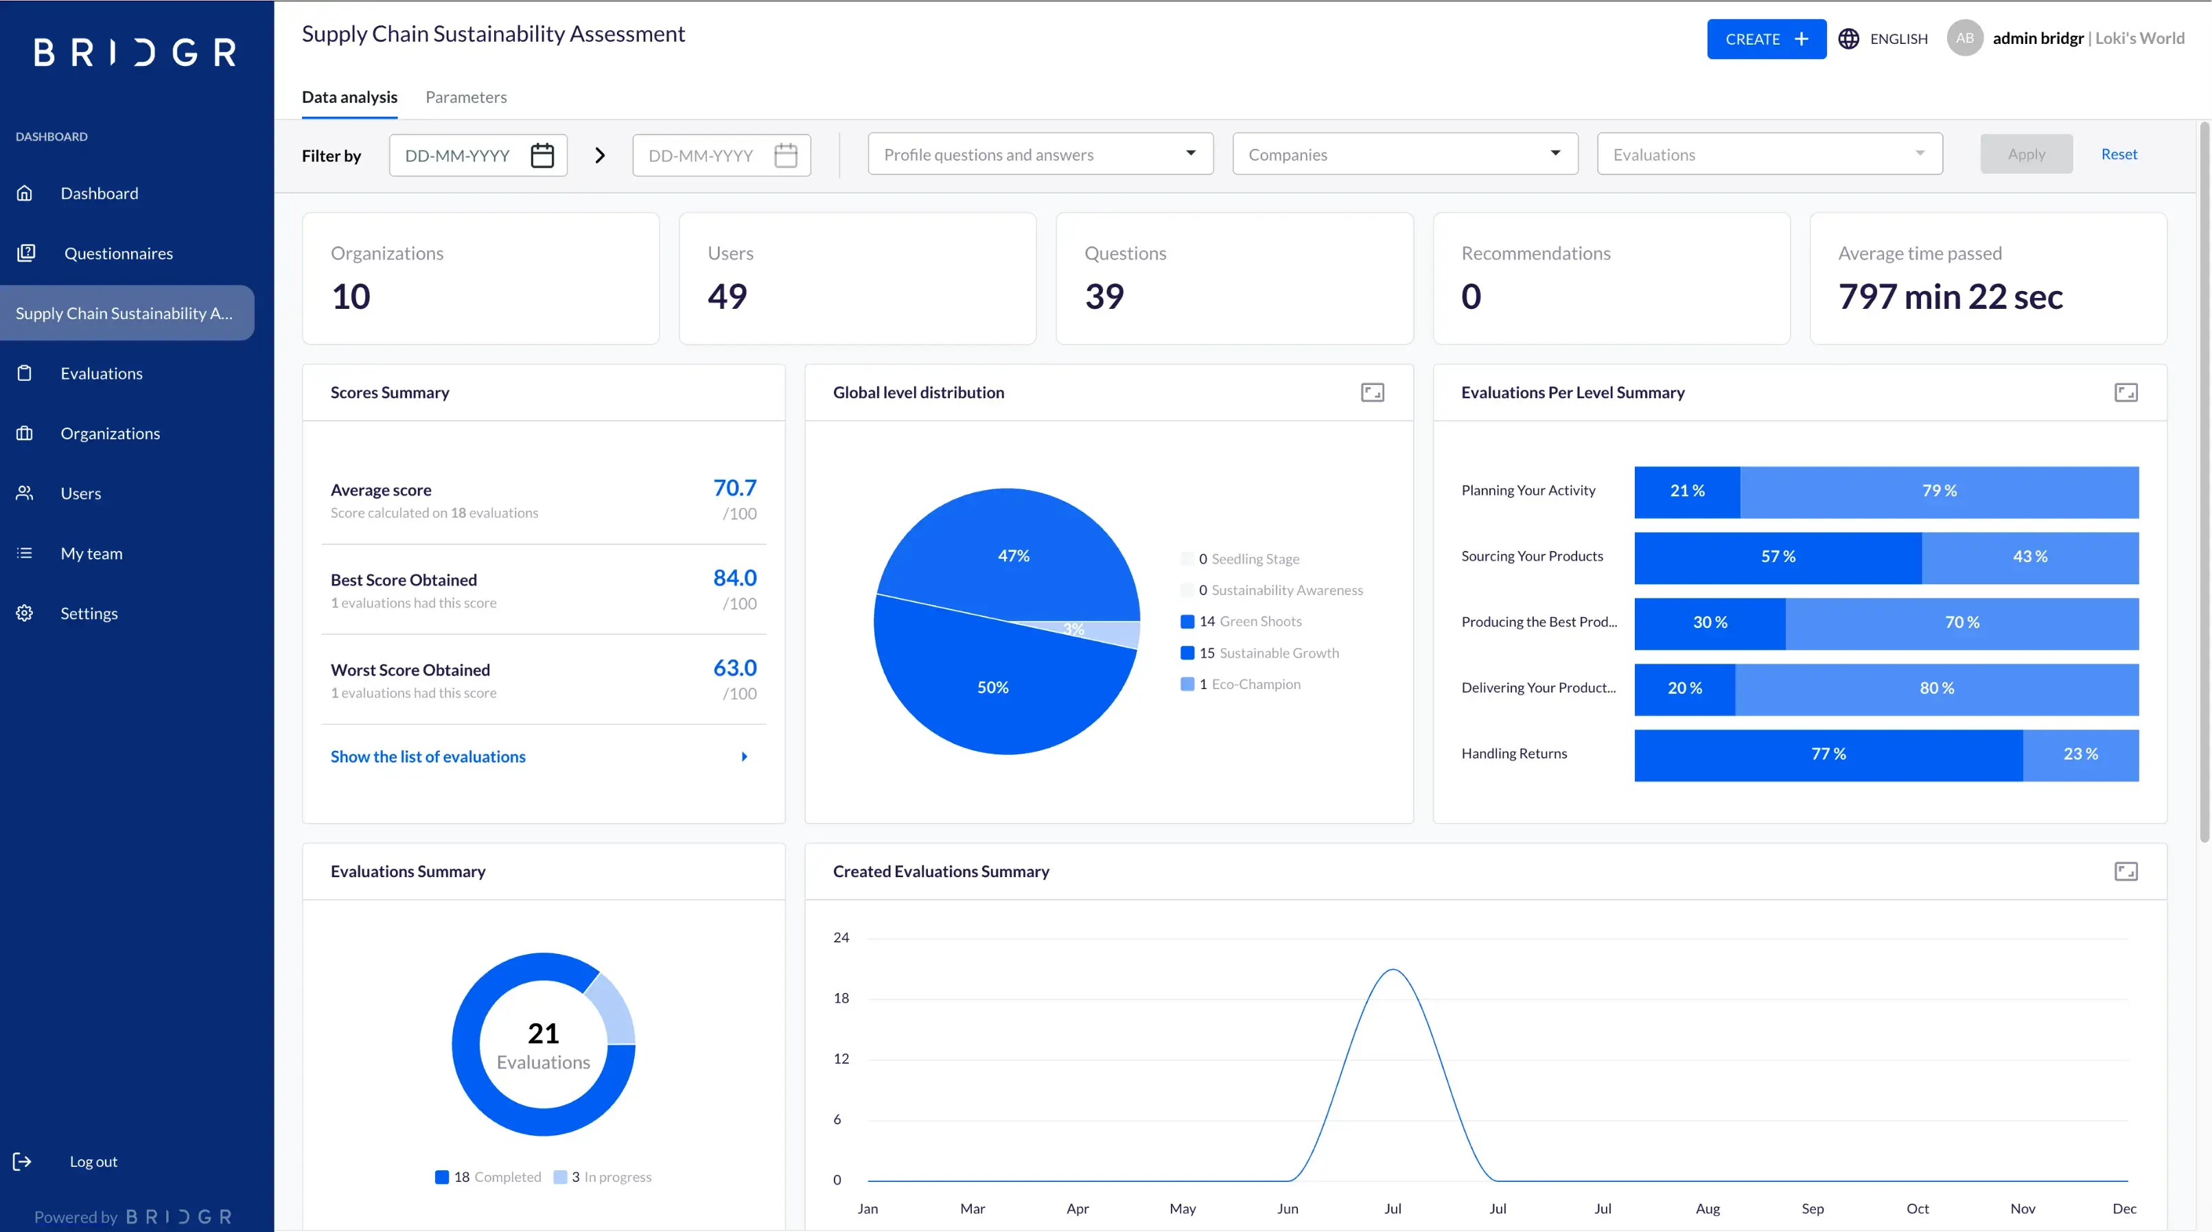Image resolution: width=2212 pixels, height=1232 pixels.
Task: Click the Powered by BRIDGR footer logo
Action: (179, 1216)
